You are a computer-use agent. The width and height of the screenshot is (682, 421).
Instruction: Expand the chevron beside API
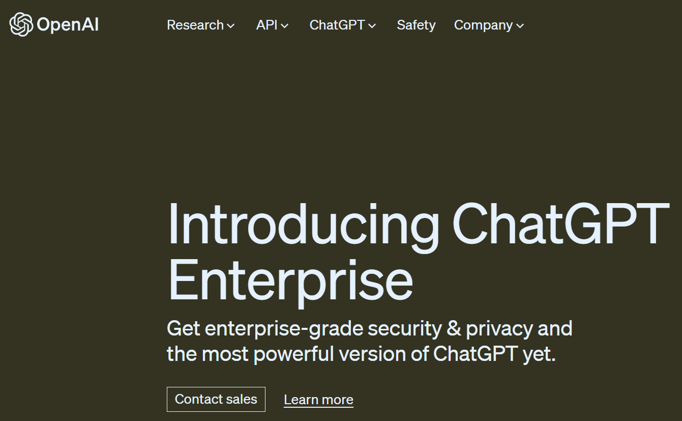coord(285,26)
